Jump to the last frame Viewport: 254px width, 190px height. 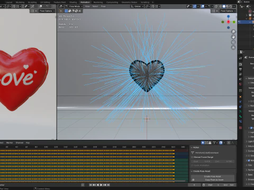coord(108,185)
